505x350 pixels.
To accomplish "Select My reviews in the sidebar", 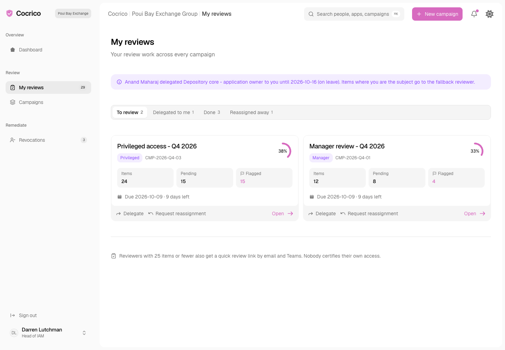I will click(x=48, y=87).
